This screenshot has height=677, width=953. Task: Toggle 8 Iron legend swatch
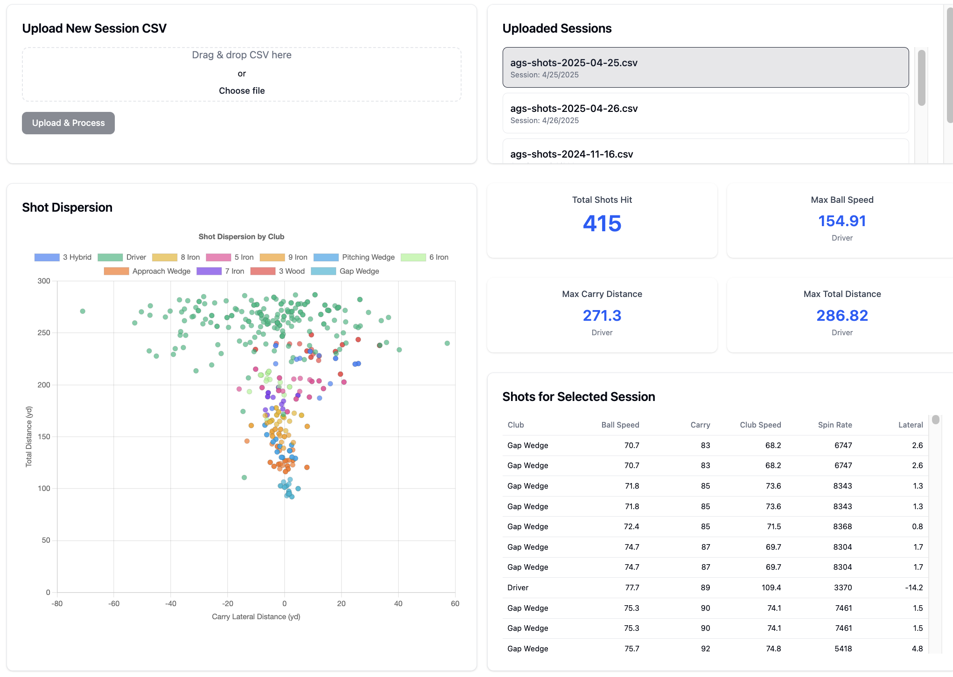point(165,257)
